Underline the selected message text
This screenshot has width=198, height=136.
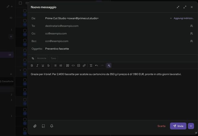(x=43, y=66)
